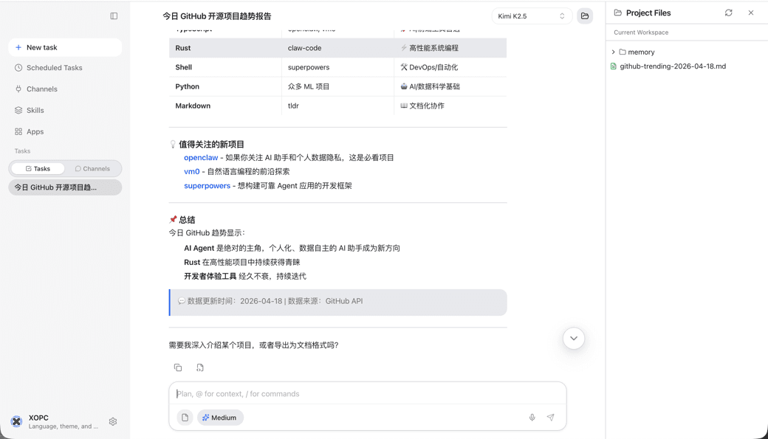Attach a file in the message composer

185,417
